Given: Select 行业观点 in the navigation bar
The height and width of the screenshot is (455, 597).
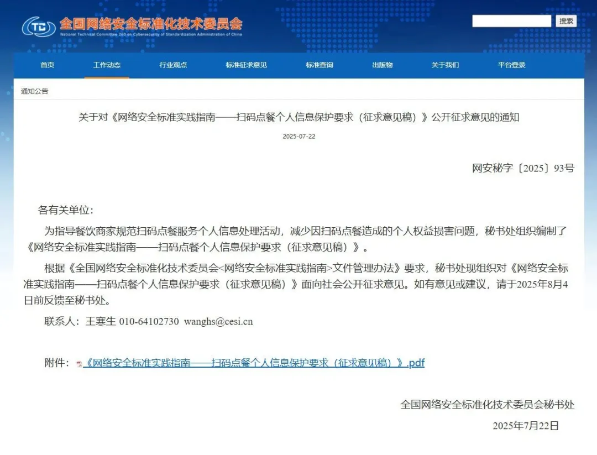Looking at the screenshot, I should click(x=173, y=65).
